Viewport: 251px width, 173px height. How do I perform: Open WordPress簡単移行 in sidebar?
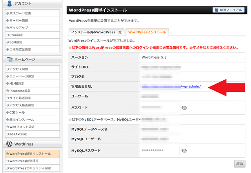[x=33, y=161]
